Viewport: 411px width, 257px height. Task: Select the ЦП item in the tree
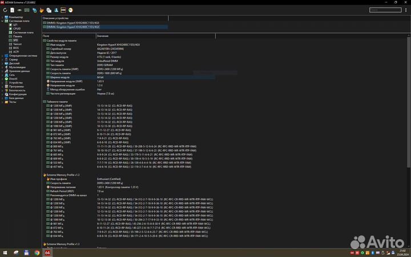pos(15,25)
